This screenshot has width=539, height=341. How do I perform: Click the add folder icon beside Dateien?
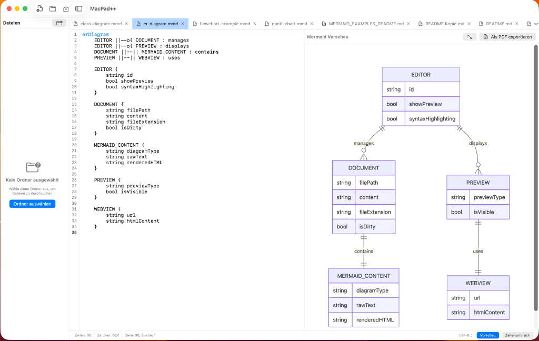[59, 23]
